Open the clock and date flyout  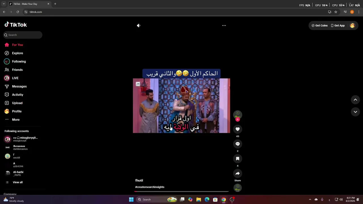[350, 199]
